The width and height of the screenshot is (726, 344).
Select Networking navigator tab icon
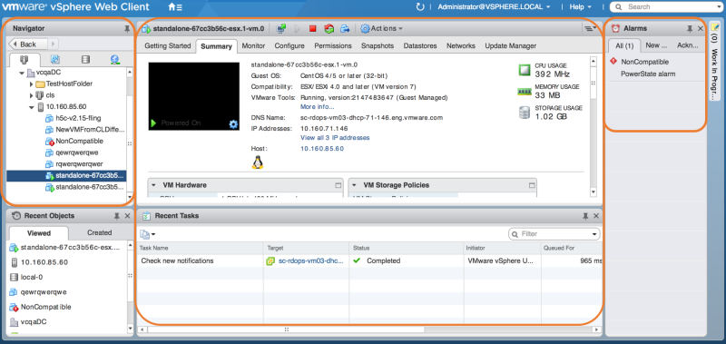[115, 60]
